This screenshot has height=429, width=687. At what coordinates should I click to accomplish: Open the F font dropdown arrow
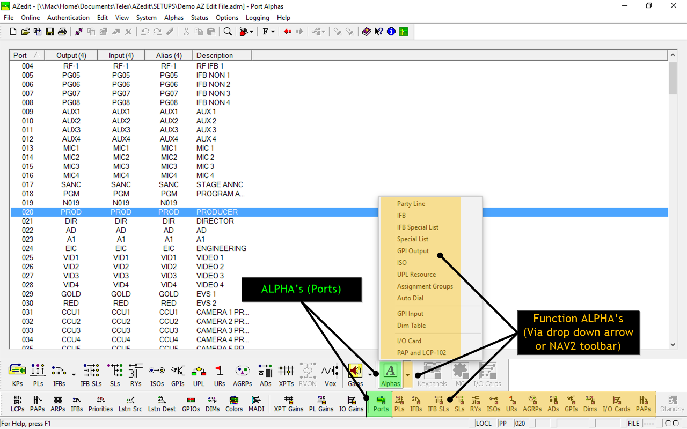click(273, 32)
